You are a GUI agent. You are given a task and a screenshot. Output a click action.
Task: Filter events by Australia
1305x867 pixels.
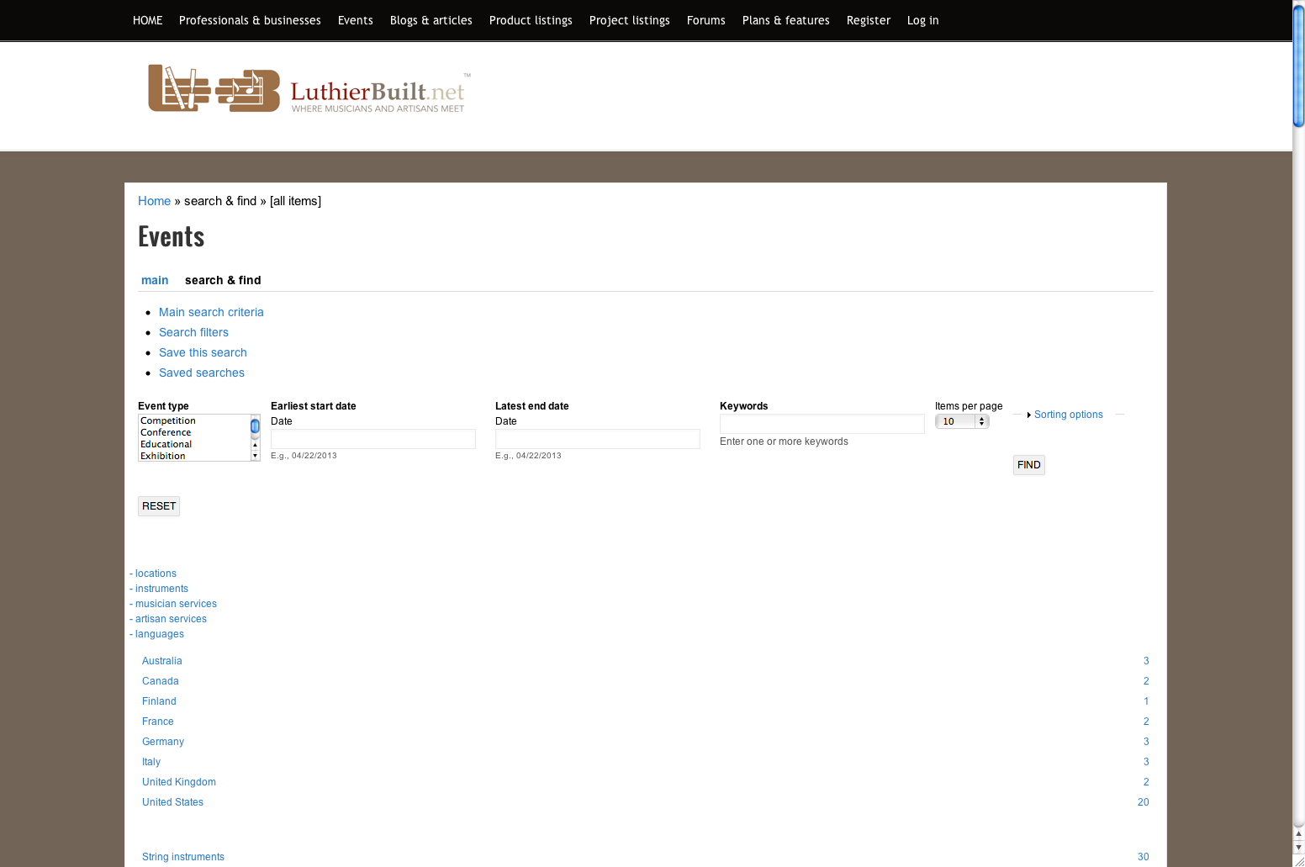pyautogui.click(x=162, y=661)
